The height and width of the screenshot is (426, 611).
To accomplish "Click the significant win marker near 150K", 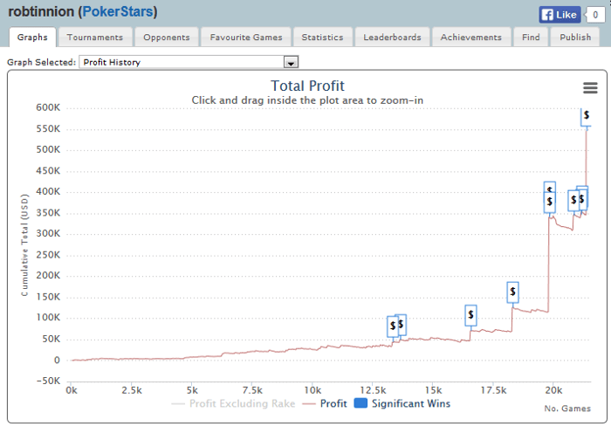I will (512, 292).
